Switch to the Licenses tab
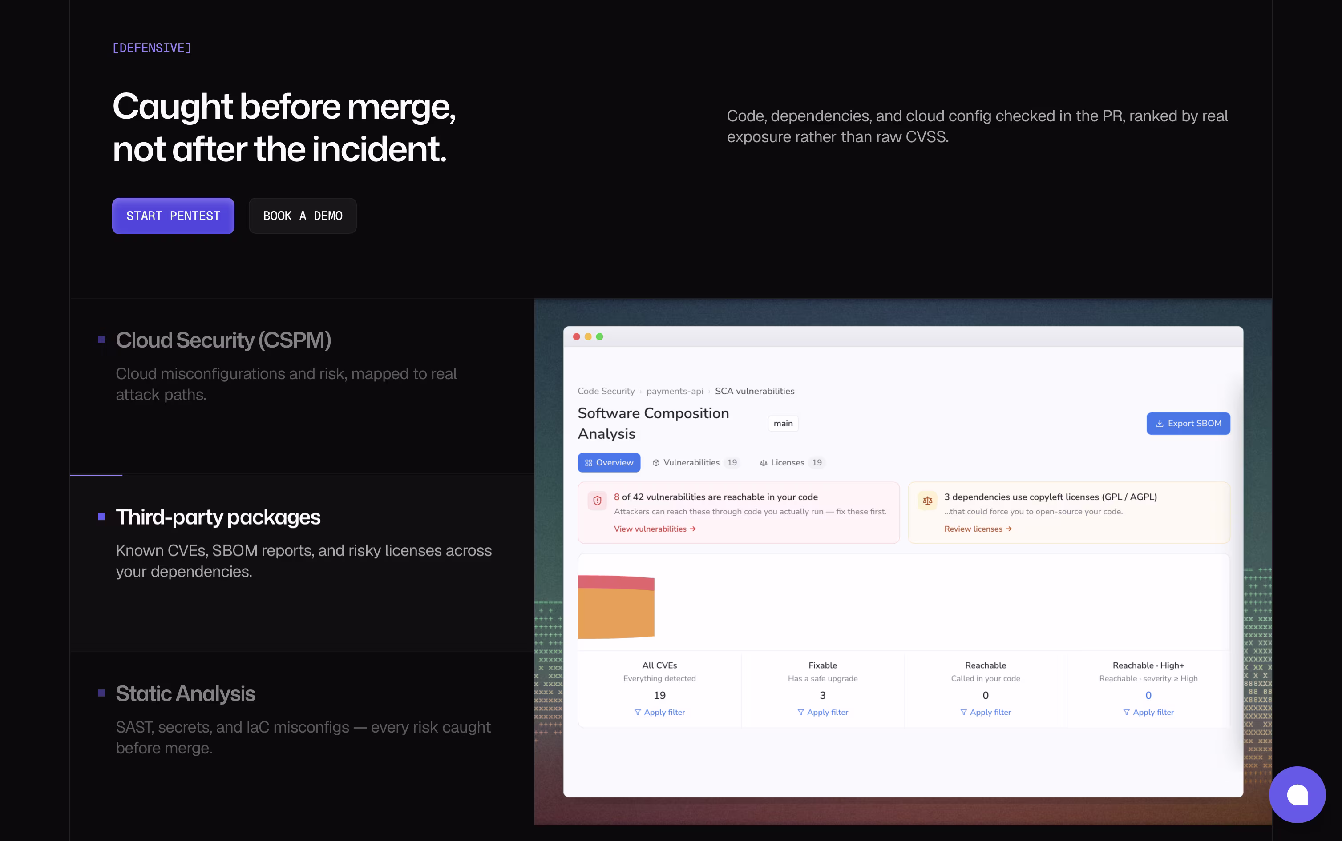1342x841 pixels. [792, 462]
